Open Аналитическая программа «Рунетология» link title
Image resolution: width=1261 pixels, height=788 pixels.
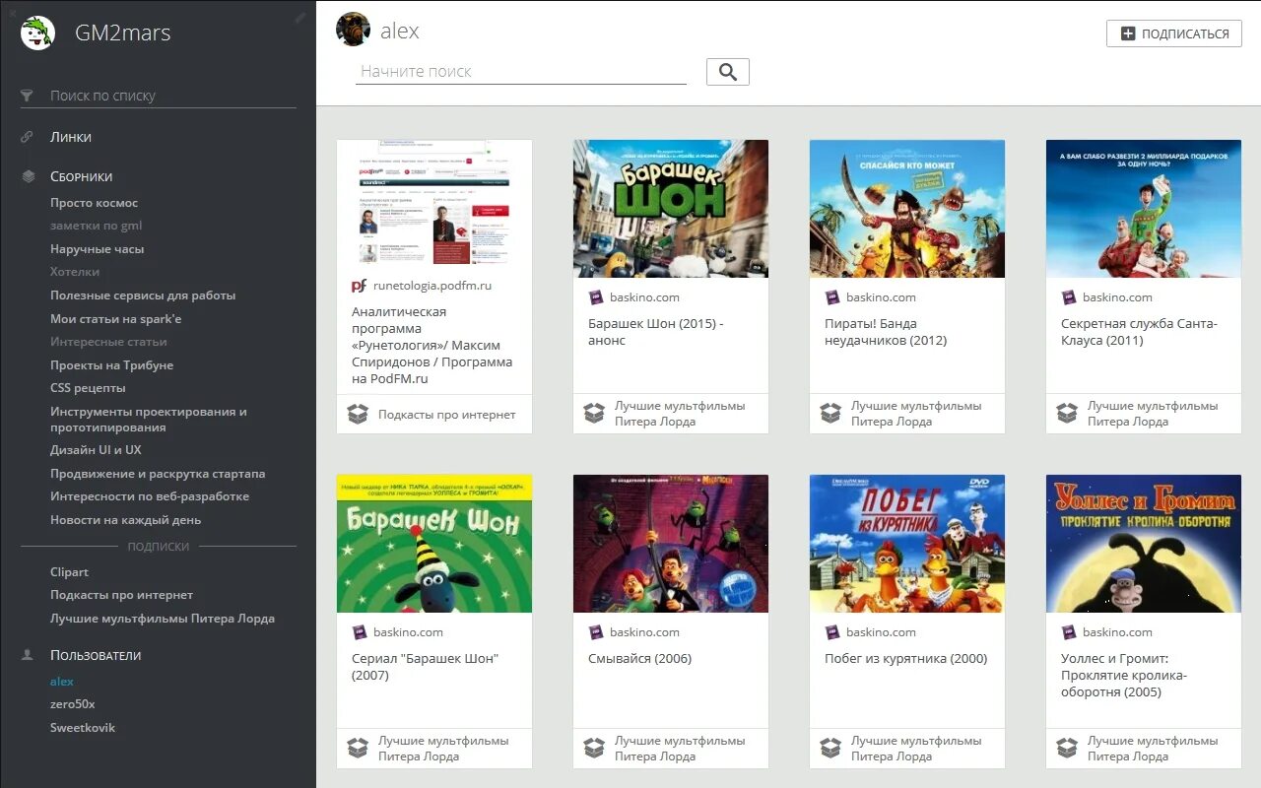(432, 345)
